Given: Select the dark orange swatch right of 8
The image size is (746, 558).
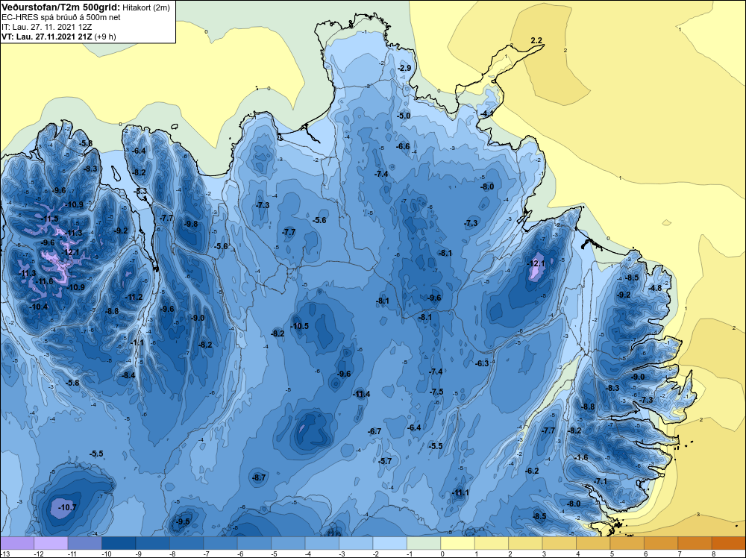Looking at the screenshot, I should pos(729,543).
